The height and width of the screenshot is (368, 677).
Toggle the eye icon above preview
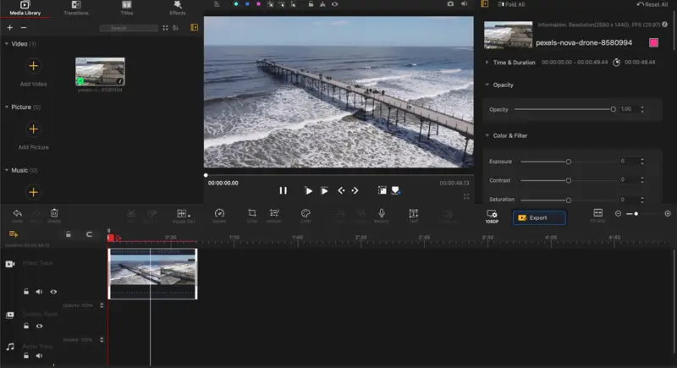(334, 4)
